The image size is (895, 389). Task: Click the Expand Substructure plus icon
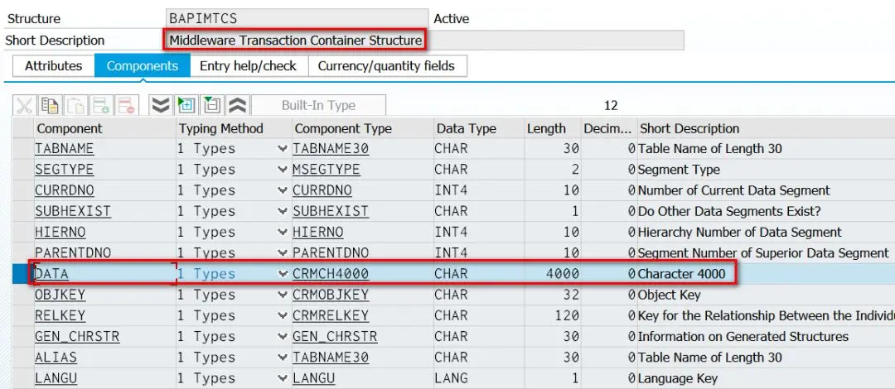(186, 105)
